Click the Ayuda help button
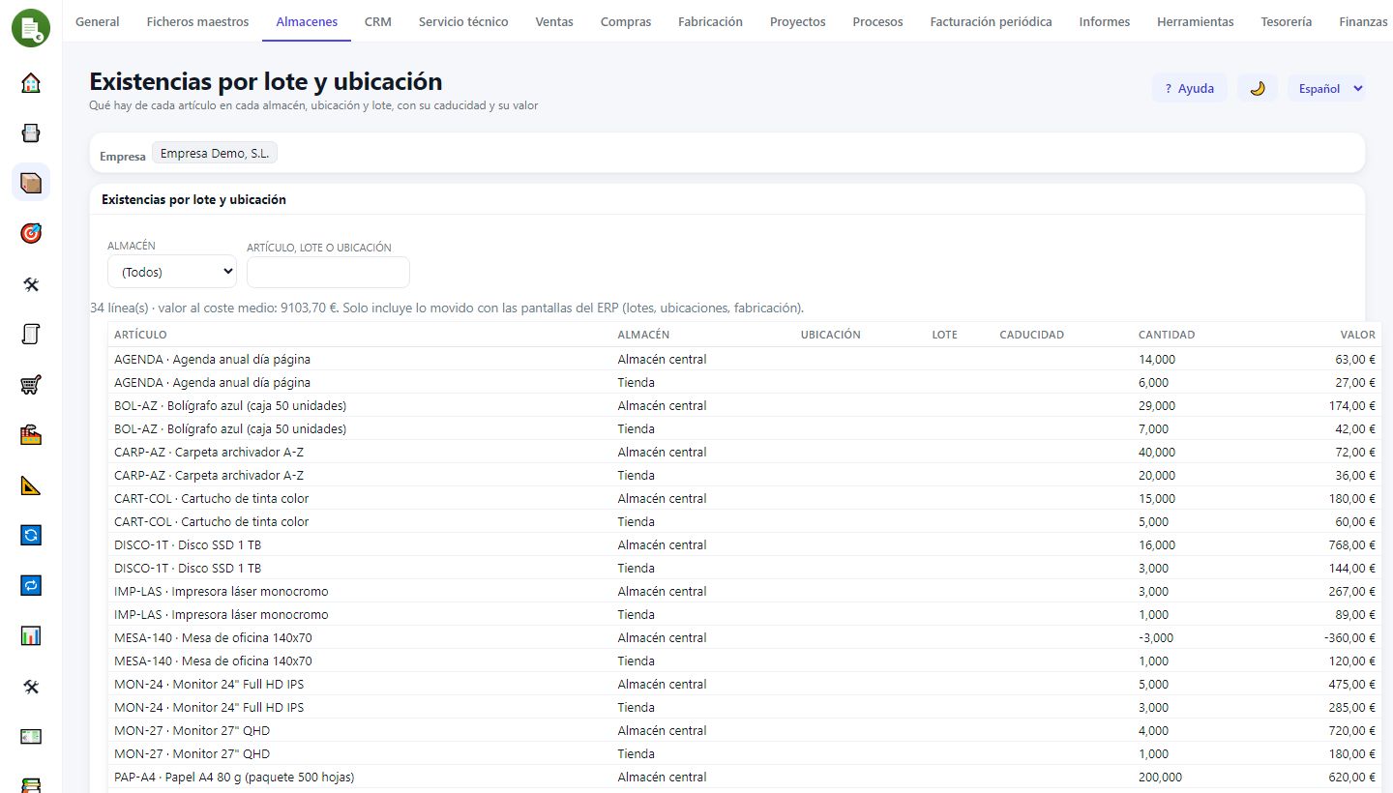 1190,88
